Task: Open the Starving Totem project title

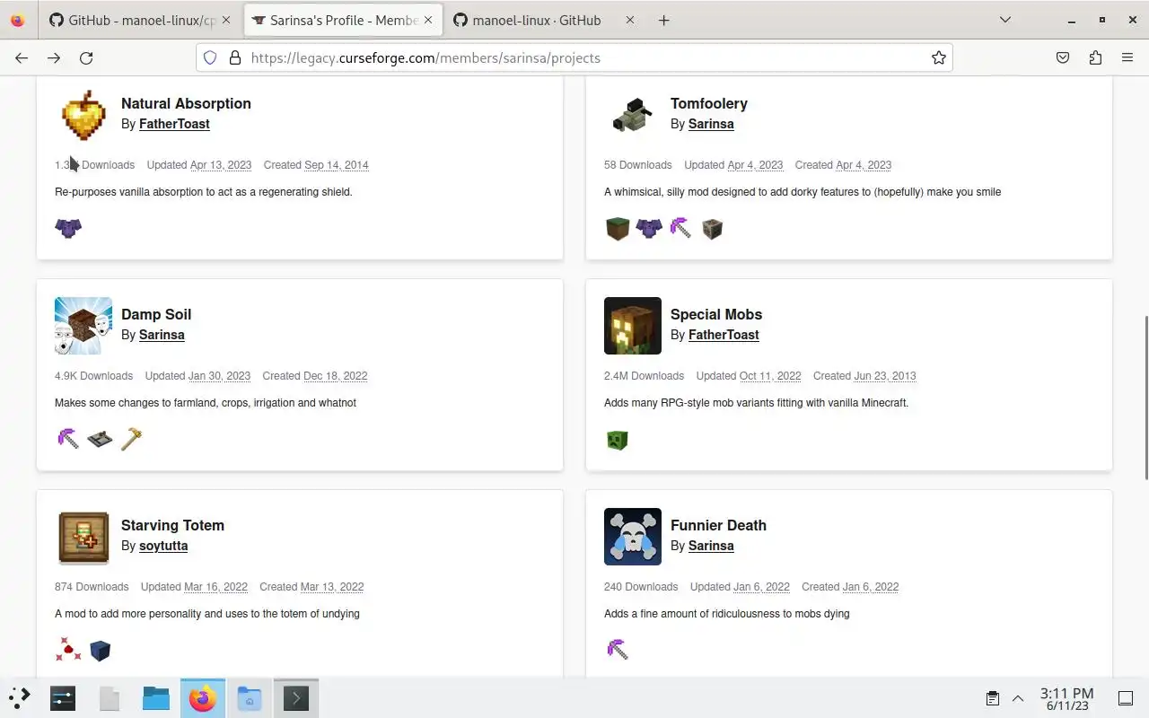Action: (172, 525)
